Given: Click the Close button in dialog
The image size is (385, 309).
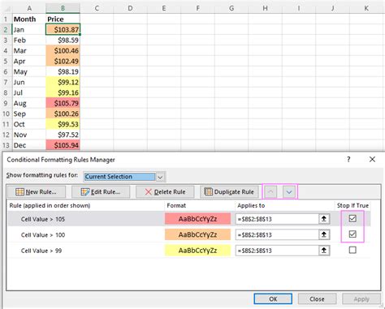Looking at the screenshot, I should pos(317,299).
